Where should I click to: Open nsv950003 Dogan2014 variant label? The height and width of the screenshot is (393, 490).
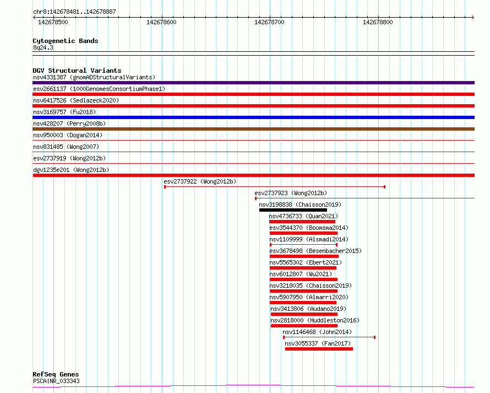coord(68,135)
